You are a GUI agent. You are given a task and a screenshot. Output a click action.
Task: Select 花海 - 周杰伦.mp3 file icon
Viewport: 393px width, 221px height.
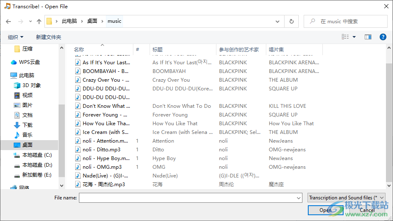(78, 185)
